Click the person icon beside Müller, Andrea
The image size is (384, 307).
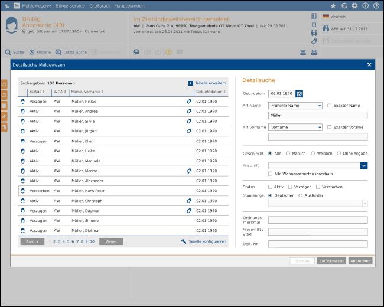(x=22, y=112)
